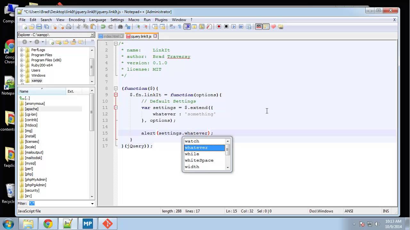Select the [phpMyAdmin] folder entry
Viewport: 410px width, 230px height.
point(36,180)
